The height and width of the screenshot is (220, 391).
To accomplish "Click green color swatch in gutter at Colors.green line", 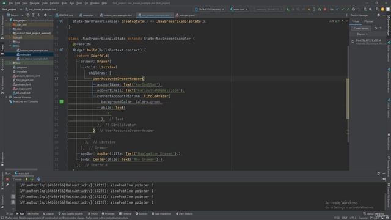I will [x=61, y=101].
